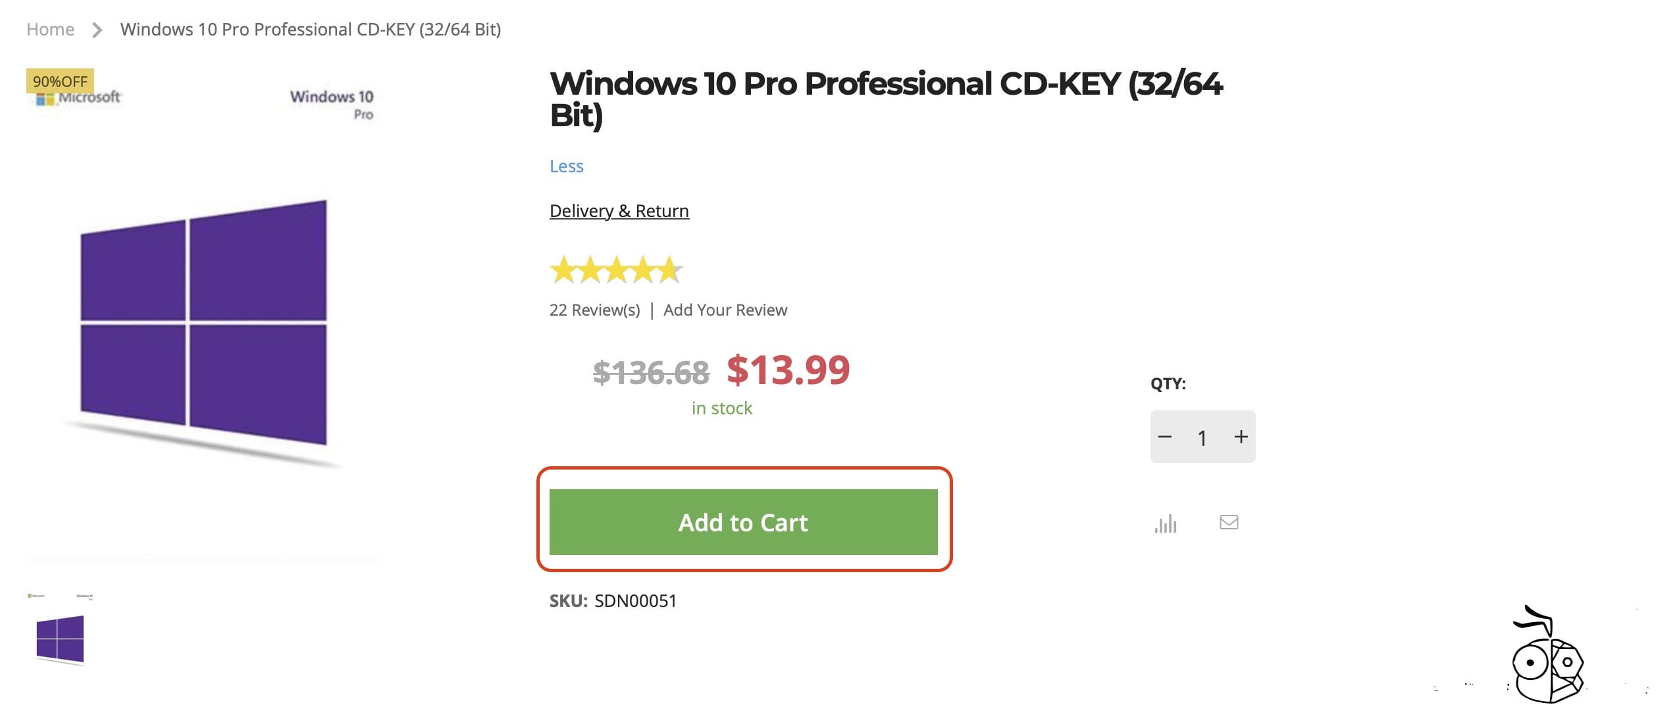1677x726 pixels.
Task: Open Home from the breadcrumb
Action: pos(50,29)
